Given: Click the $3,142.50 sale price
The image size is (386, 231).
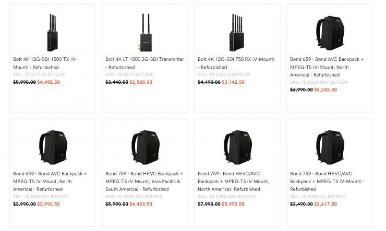Looking at the screenshot, I should [x=234, y=82].
